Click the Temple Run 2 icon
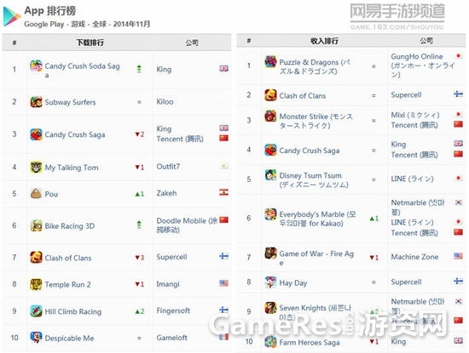Viewport: 469px width, 353px height. coord(36,284)
